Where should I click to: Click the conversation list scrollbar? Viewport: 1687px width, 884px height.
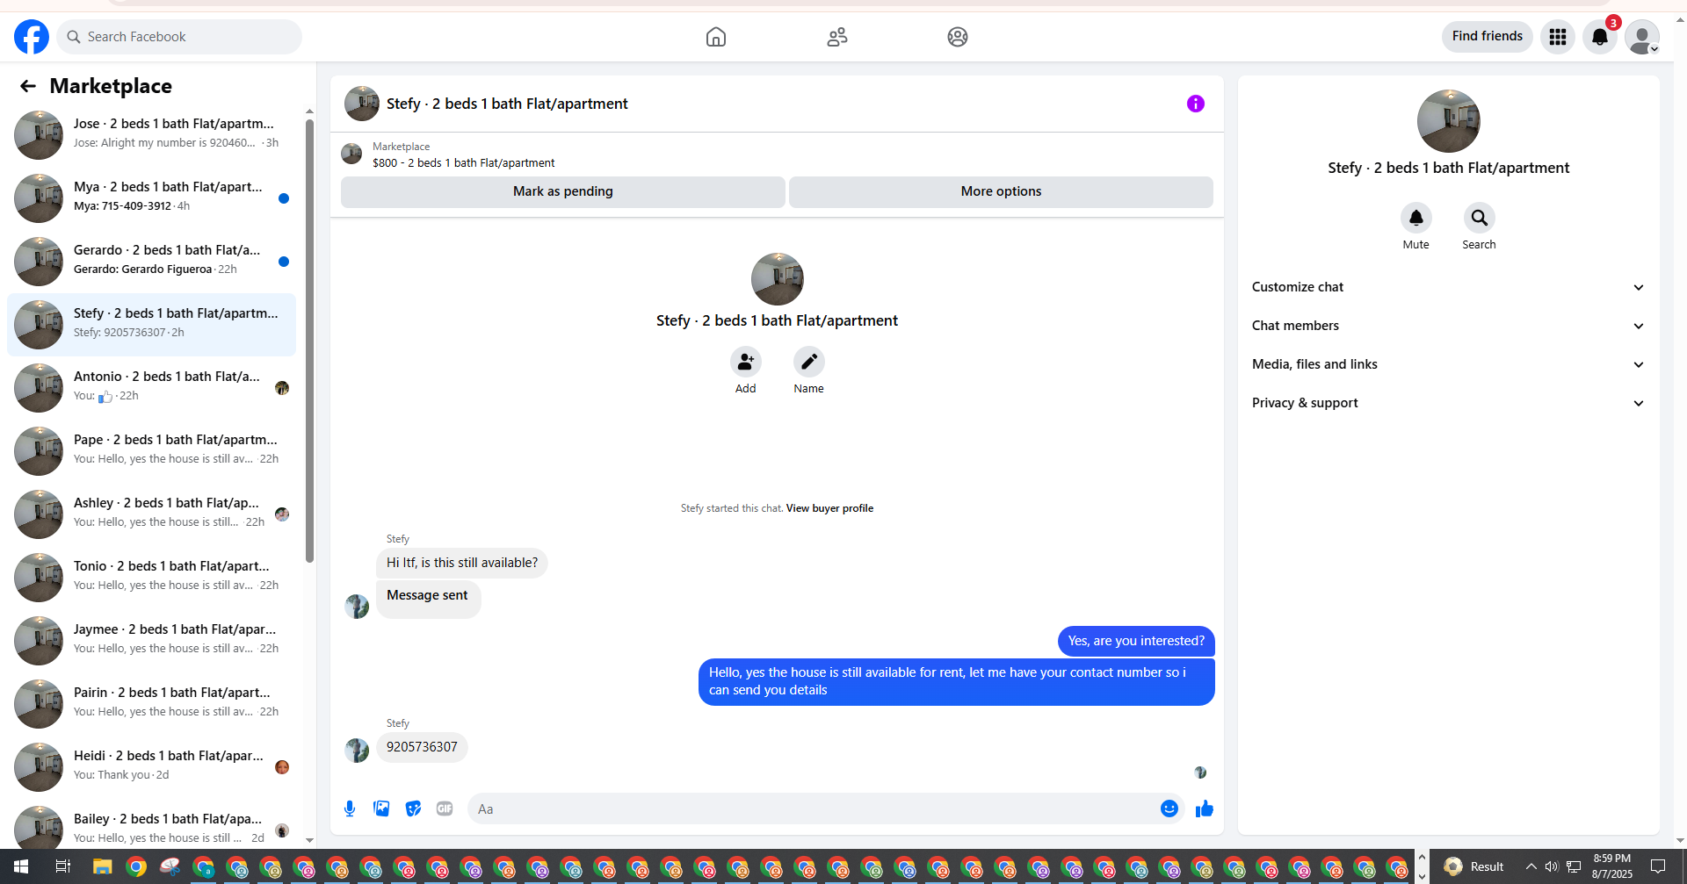tap(309, 341)
